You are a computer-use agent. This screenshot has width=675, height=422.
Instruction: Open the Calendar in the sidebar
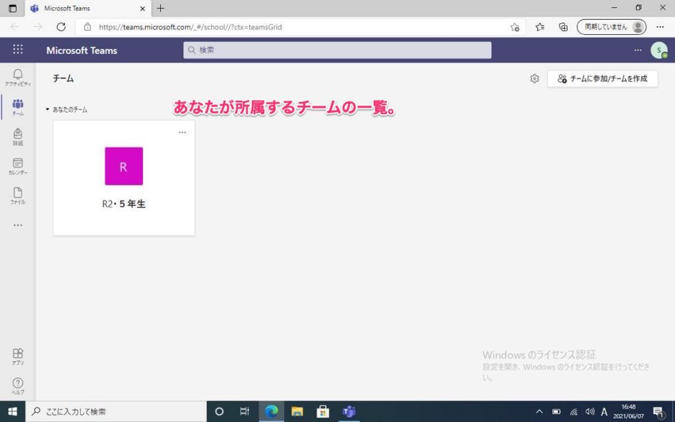click(18, 166)
